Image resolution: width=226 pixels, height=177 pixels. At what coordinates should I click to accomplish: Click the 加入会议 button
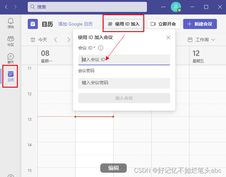pos(124,98)
